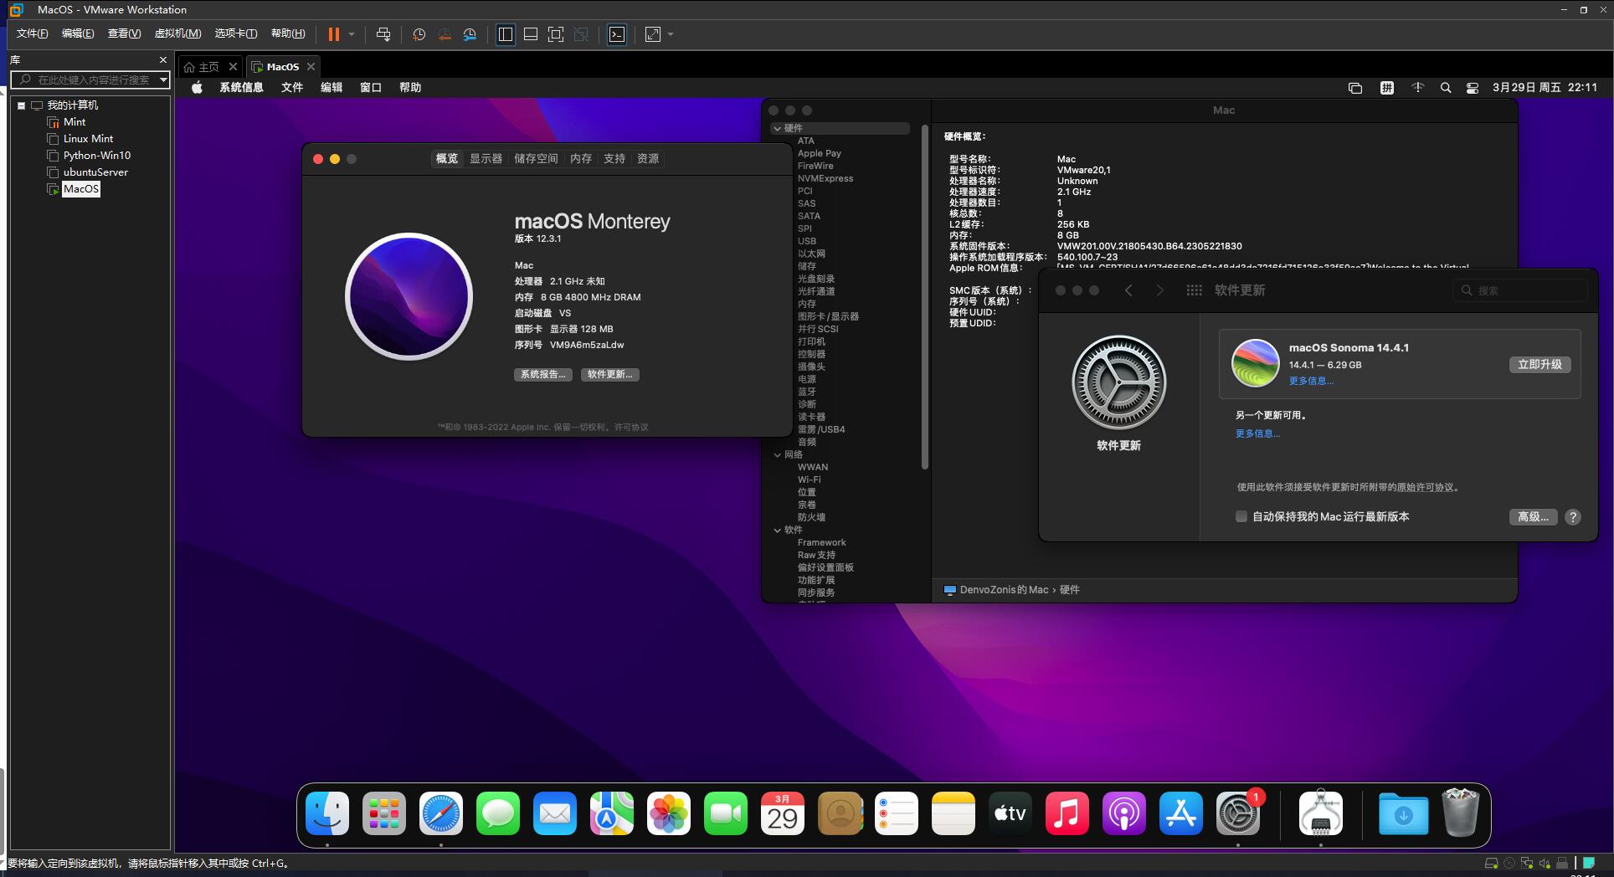Click the 系统报告 system report button

coord(544,374)
